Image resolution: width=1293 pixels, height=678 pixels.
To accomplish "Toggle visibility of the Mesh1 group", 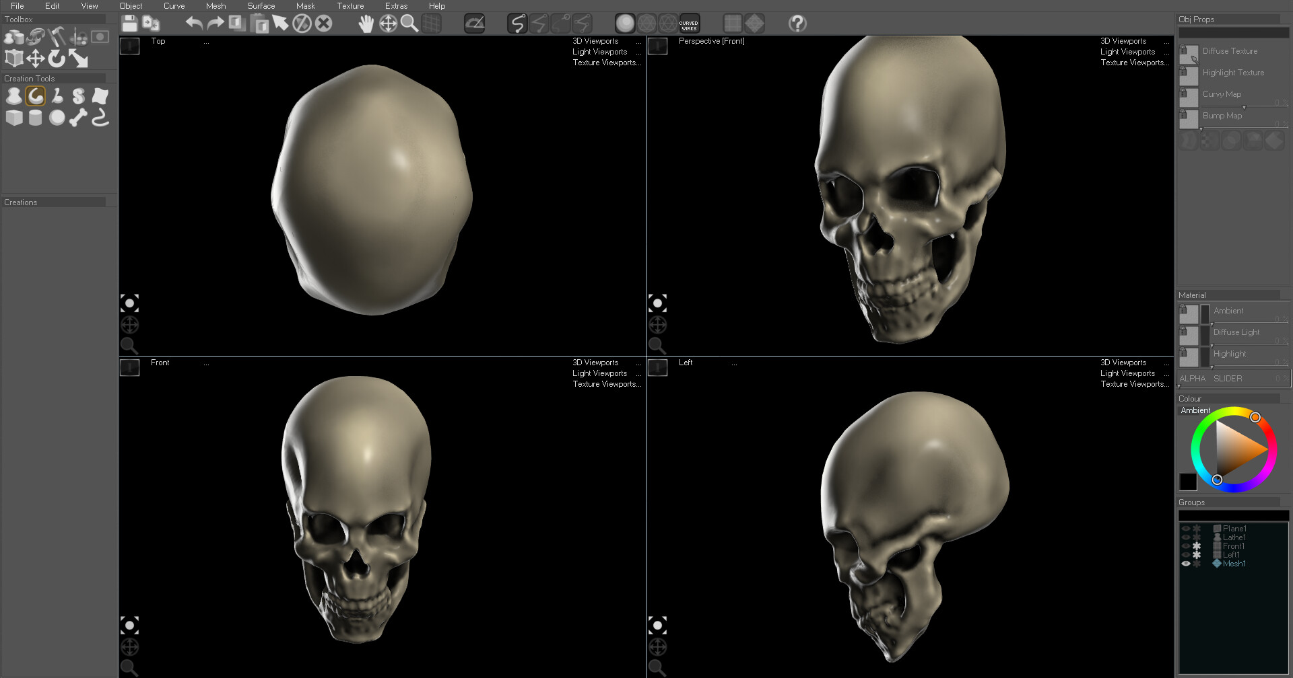I will 1187,564.
